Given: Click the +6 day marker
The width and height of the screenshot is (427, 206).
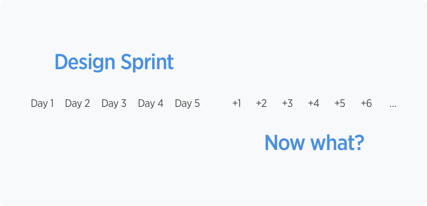Looking at the screenshot, I should click(366, 103).
